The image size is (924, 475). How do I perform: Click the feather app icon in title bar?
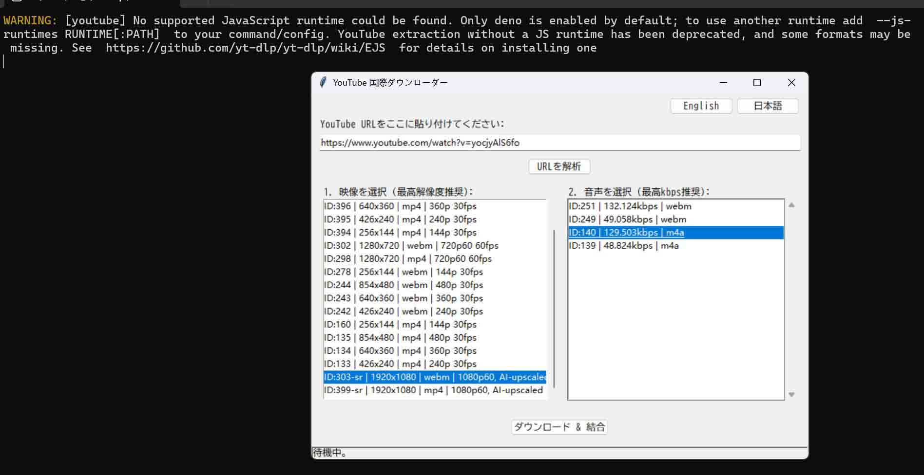[x=323, y=82]
